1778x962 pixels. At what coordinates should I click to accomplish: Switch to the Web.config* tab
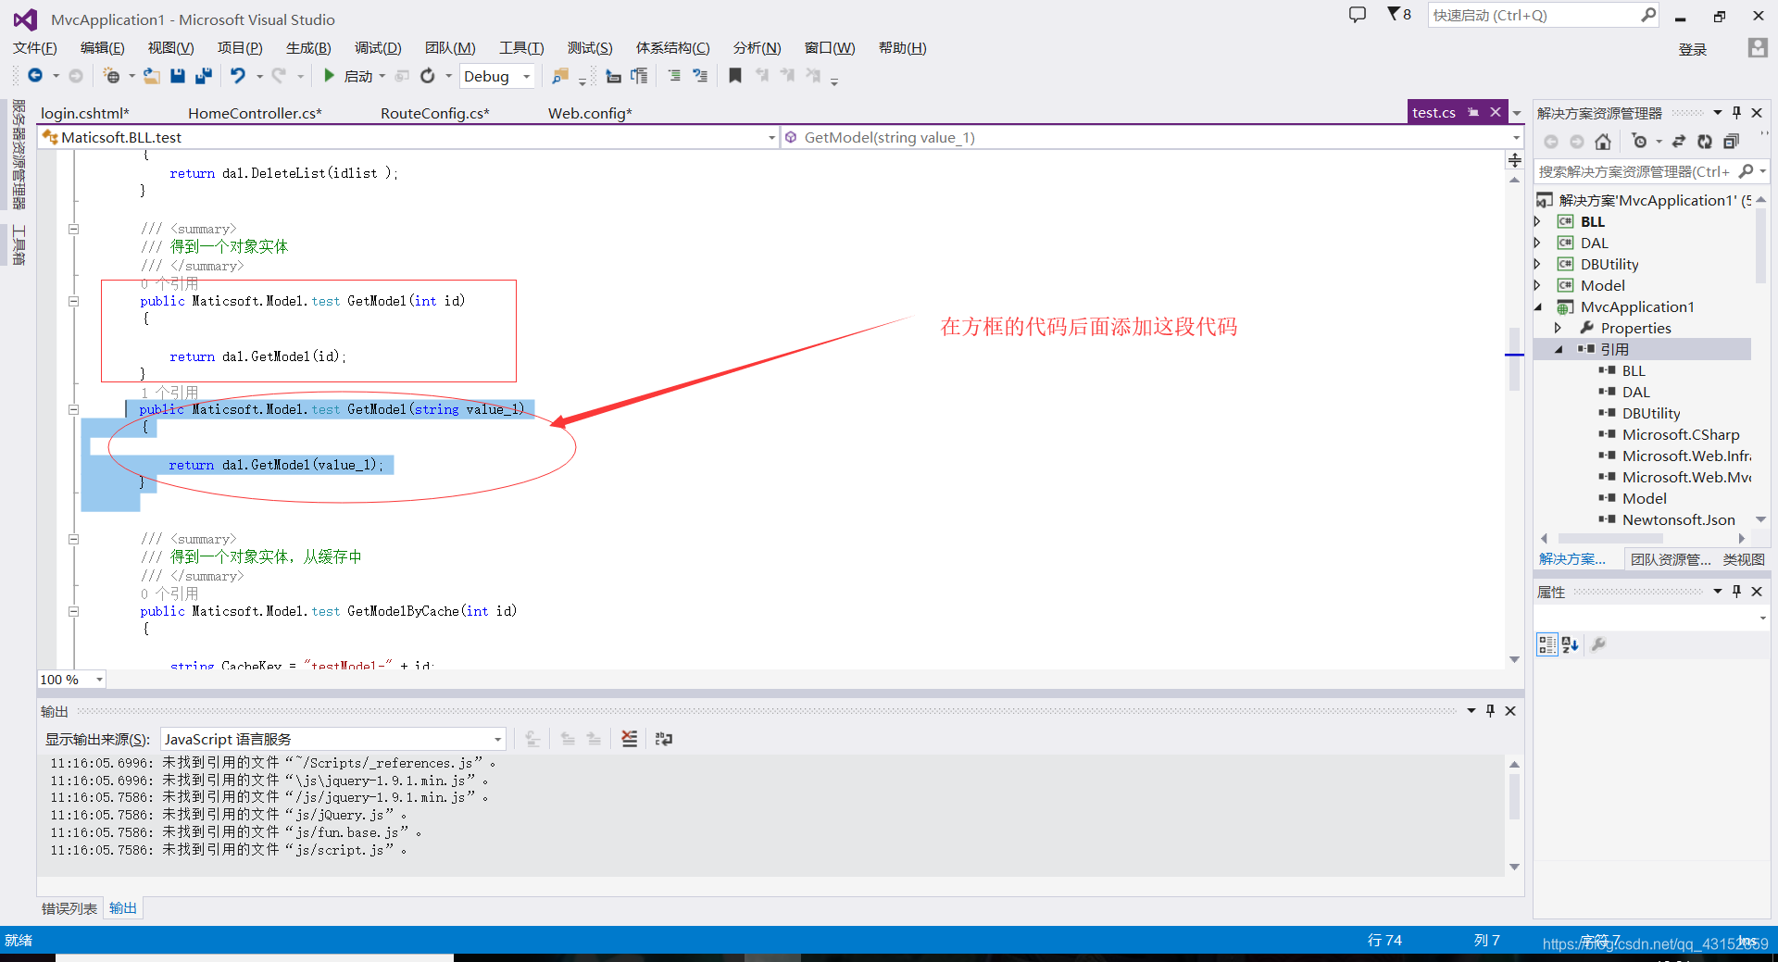(x=590, y=113)
